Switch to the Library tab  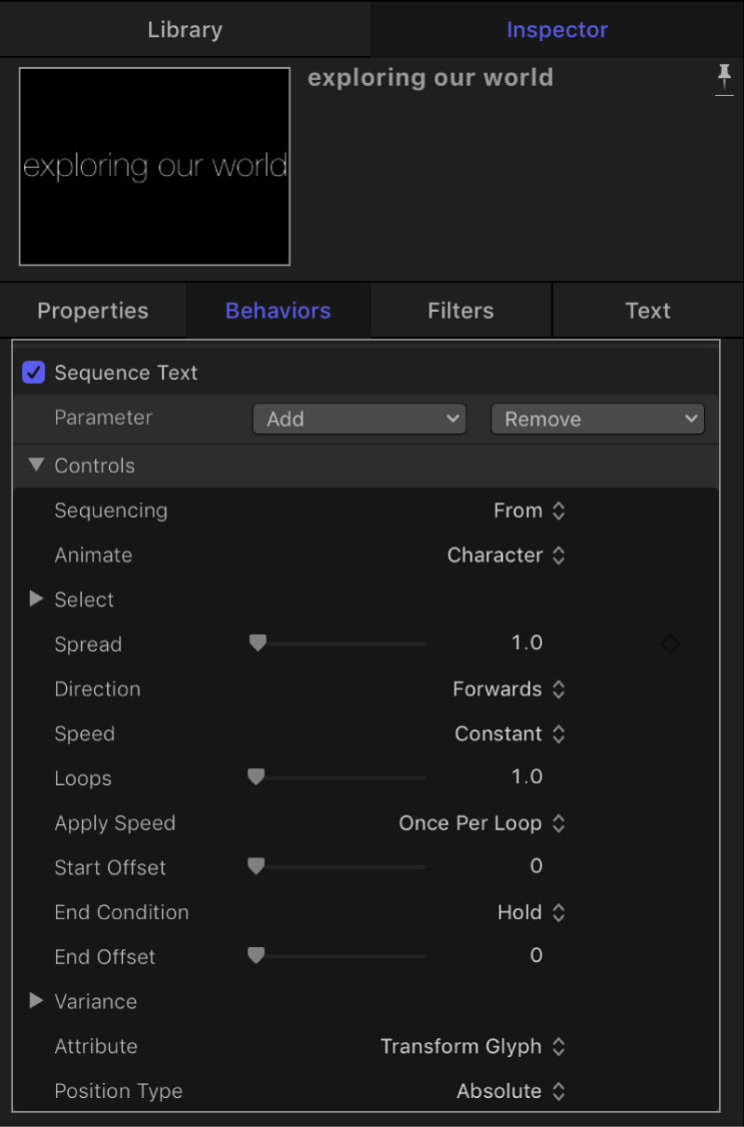[x=185, y=30]
